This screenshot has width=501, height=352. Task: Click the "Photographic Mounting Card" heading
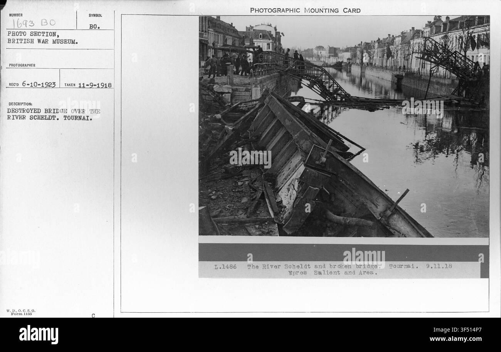[x=305, y=10]
